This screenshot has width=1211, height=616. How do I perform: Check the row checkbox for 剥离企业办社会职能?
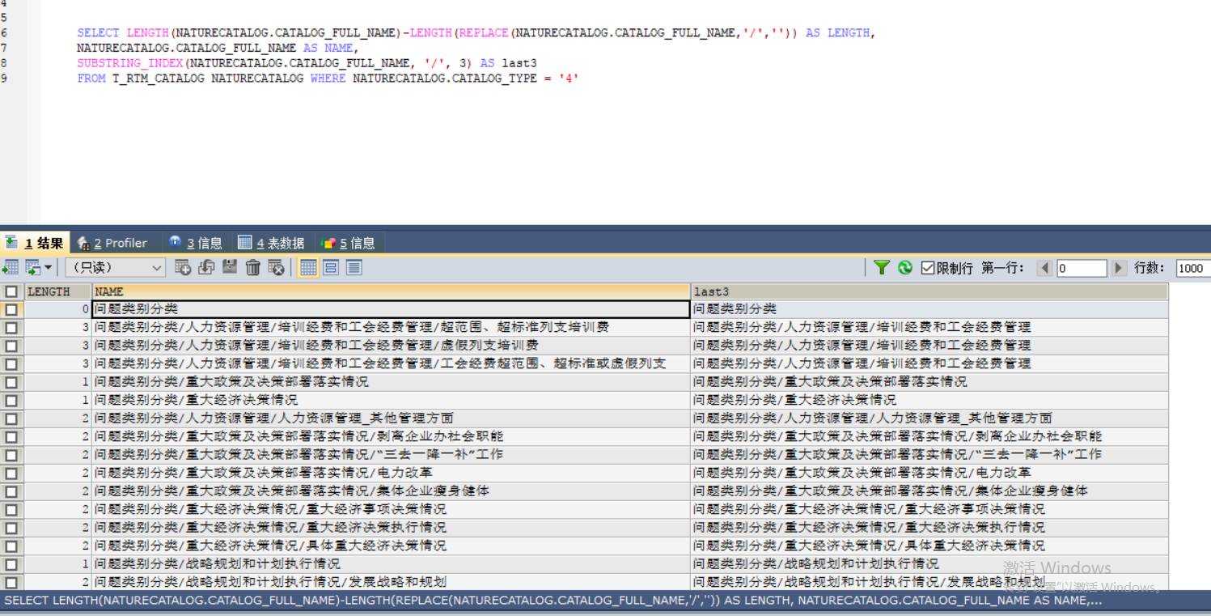click(x=11, y=437)
